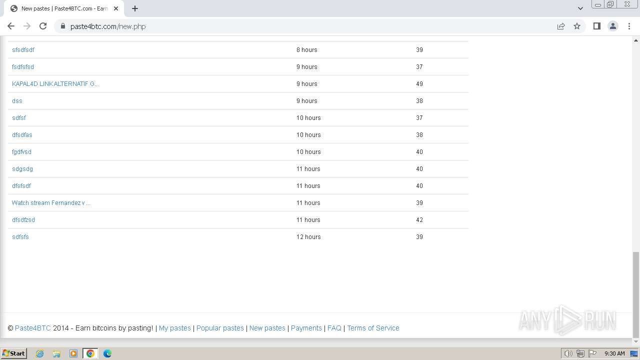Open the volume control in tray
This screenshot has height=360, width=640.
click(568, 353)
